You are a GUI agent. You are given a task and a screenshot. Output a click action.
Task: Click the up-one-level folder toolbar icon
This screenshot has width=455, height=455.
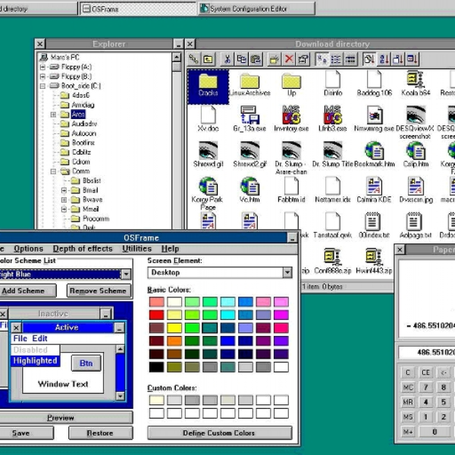pyautogui.click(x=208, y=59)
